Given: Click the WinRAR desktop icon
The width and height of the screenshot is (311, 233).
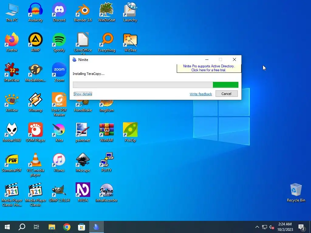Looking at the screenshot, I should coord(107,132).
